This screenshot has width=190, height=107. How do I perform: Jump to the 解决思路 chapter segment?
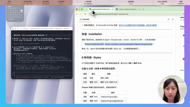point(46,3)
